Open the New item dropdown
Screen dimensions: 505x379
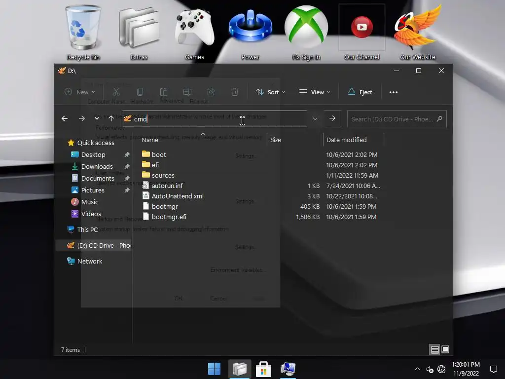coord(80,92)
